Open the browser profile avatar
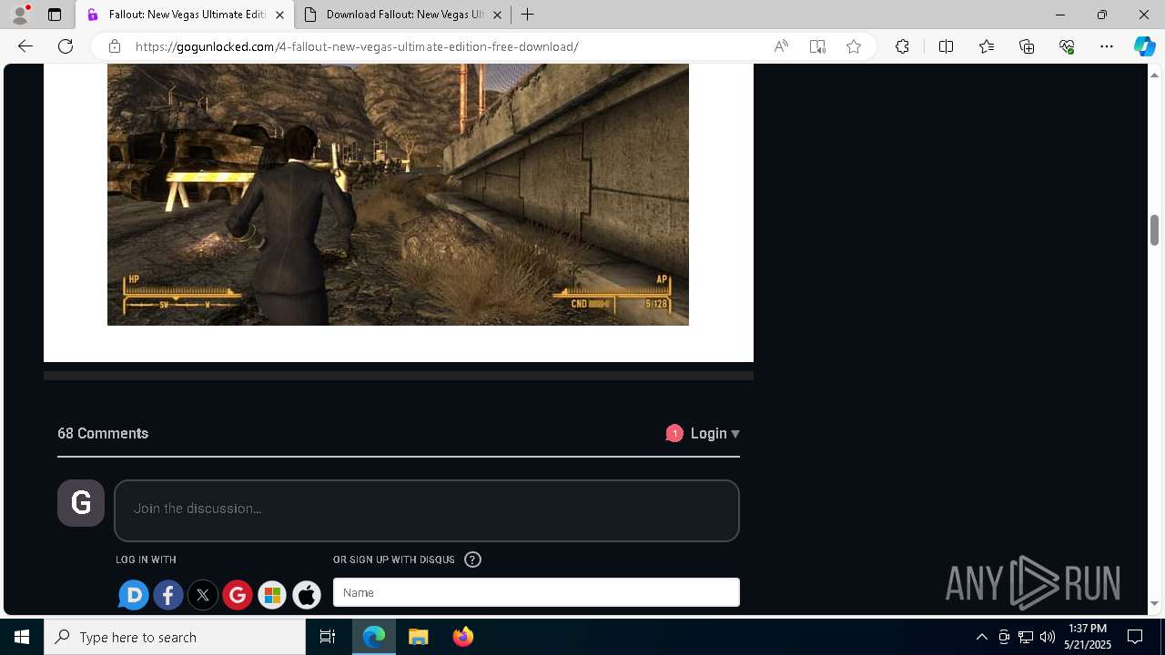Image resolution: width=1165 pixels, height=655 pixels. point(20,15)
